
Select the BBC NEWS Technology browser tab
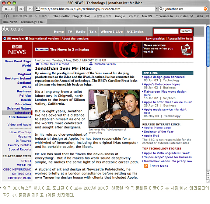click(x=24, y=22)
